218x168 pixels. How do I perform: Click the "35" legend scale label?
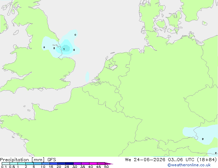click(x=83, y=167)
